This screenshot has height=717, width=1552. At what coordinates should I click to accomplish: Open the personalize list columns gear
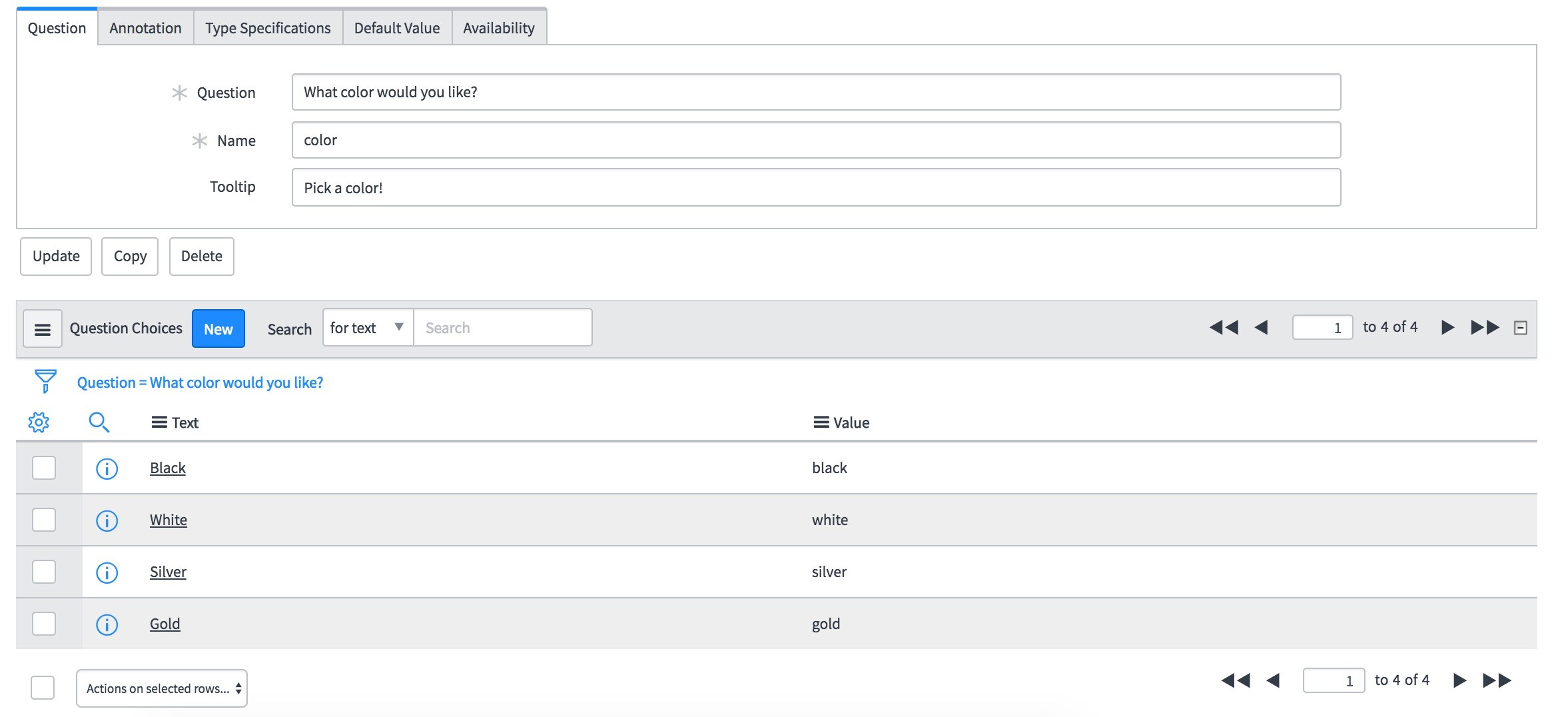[x=38, y=422]
